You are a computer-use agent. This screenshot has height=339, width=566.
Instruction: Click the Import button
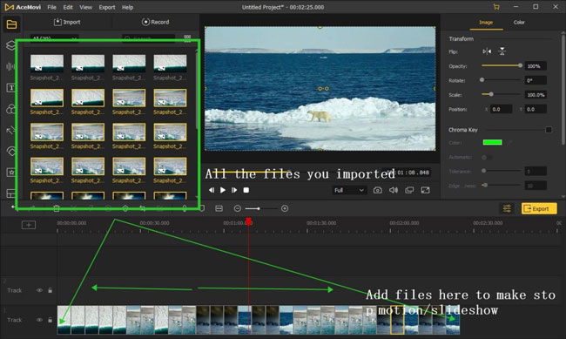pos(67,22)
